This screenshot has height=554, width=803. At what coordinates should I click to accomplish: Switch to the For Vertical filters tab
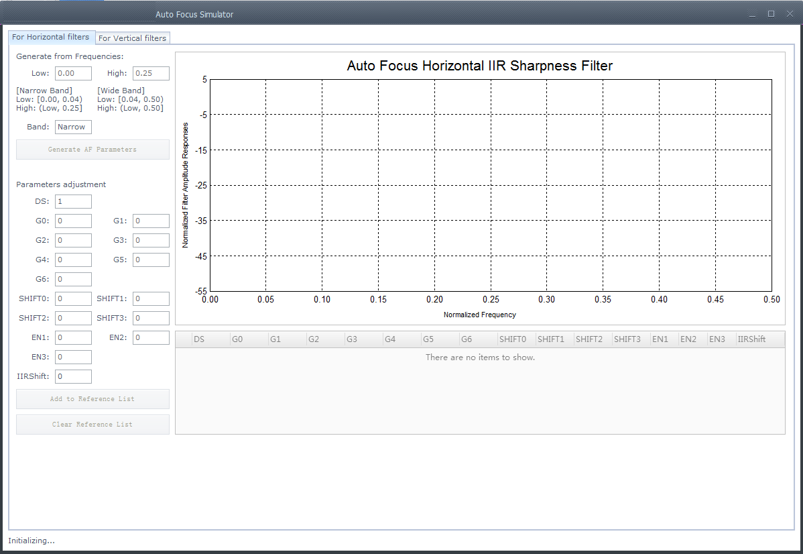pos(133,38)
